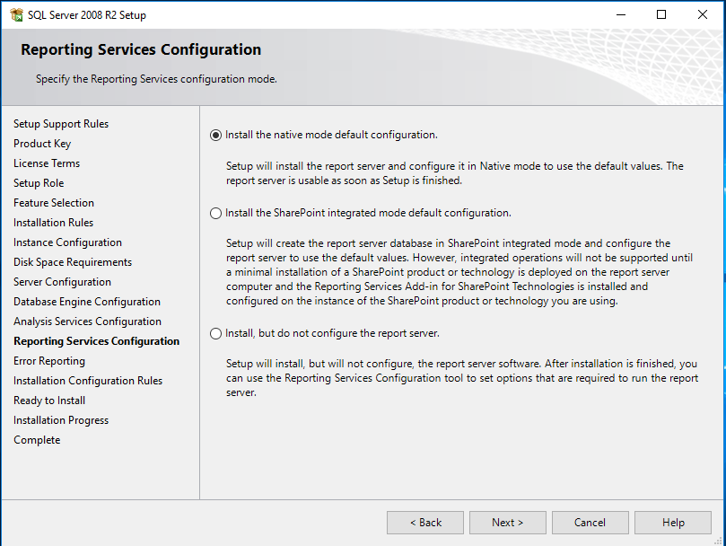Click Analysis Services Configuration step
The width and height of the screenshot is (726, 546).
87,321
